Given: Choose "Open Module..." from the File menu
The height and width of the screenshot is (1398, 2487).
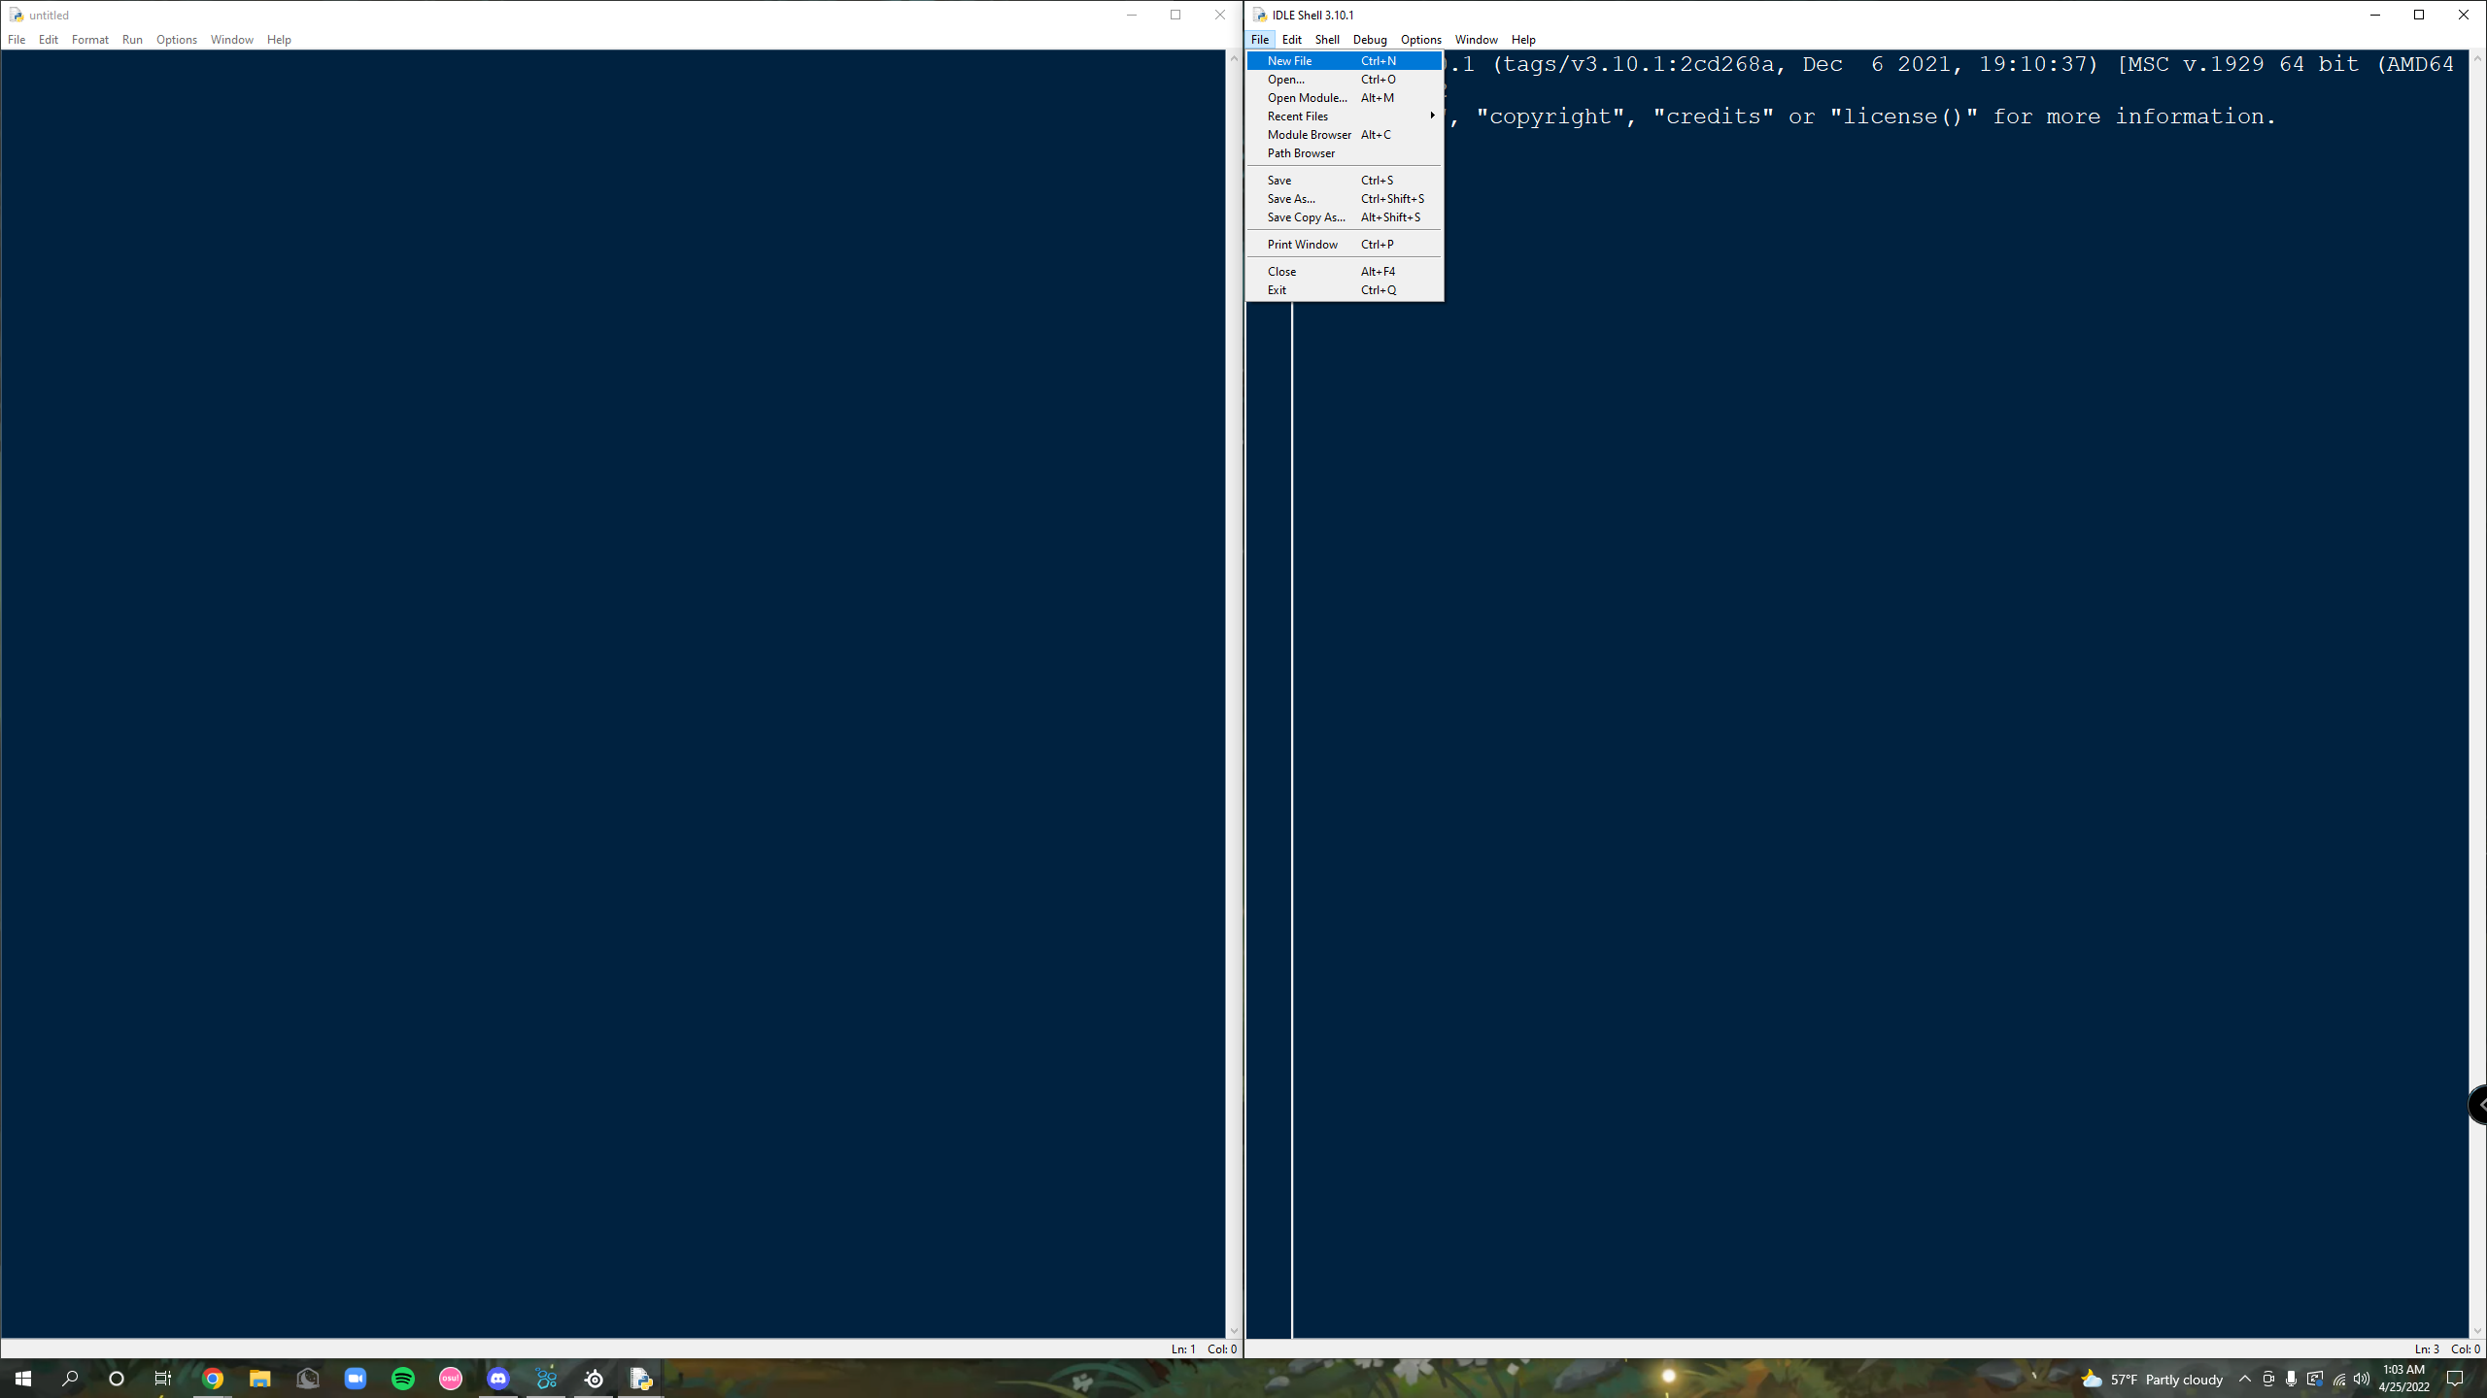Looking at the screenshot, I should point(1307,97).
